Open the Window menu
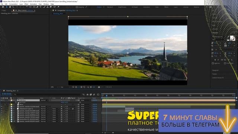Image resolution: width=238 pixels, height=134 pixels. pos(46,4)
